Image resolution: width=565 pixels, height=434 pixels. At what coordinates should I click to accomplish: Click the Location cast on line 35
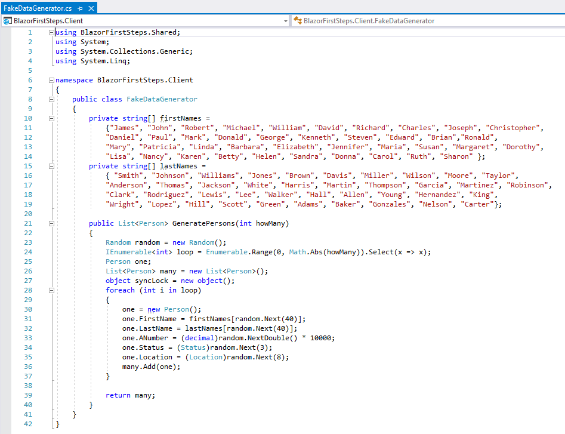point(206,357)
